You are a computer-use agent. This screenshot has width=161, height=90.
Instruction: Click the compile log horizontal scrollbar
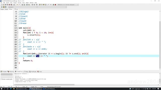pyautogui.click(x=45, y=84)
